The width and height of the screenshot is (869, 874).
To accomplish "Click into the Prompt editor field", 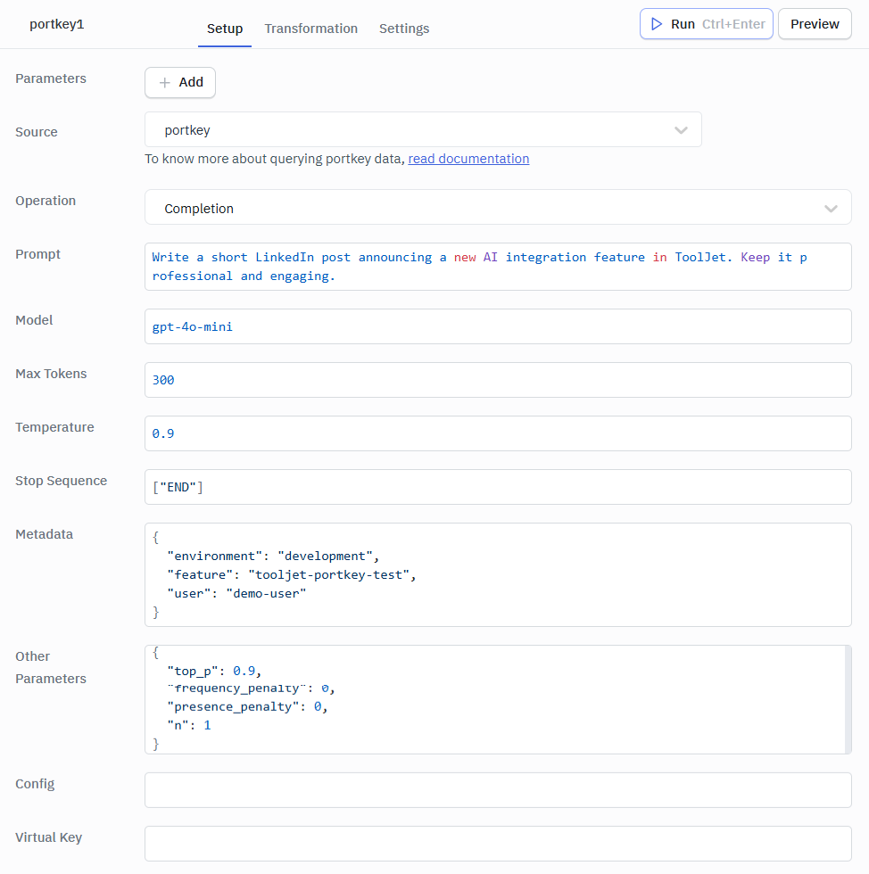I will [498, 267].
